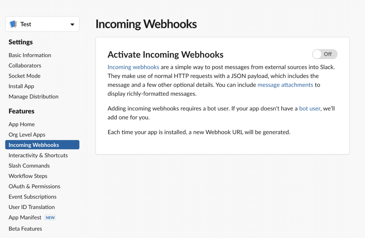
Task: Open Event Subscriptions page
Action: pos(32,197)
